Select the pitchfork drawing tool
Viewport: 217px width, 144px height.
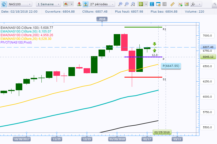(x=193, y=4)
